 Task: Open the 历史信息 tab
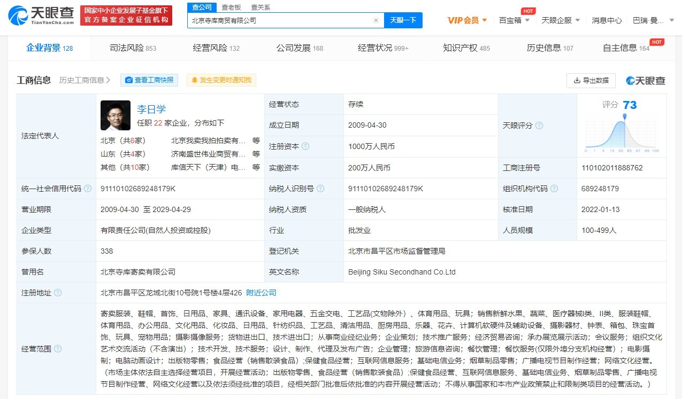click(550, 48)
